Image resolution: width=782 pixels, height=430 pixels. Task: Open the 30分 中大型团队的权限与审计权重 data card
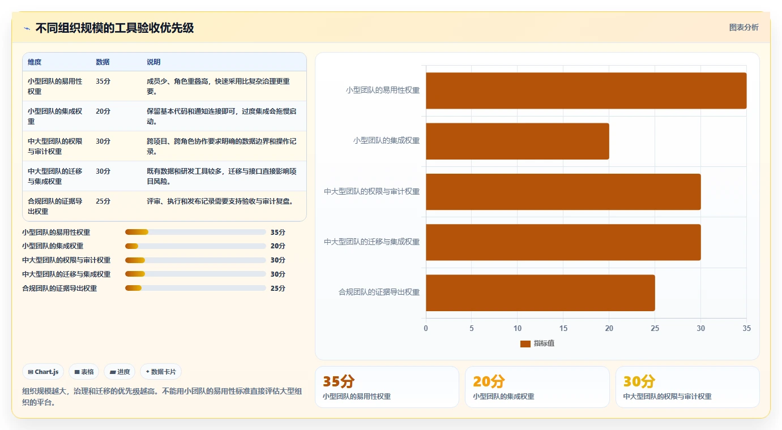point(687,387)
